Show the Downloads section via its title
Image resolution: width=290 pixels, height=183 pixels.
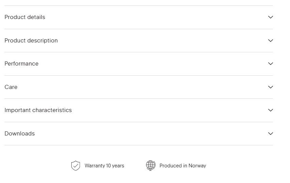[20, 134]
